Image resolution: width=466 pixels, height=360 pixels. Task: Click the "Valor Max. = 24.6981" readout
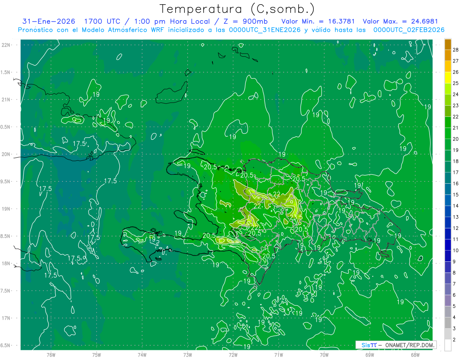(400, 21)
